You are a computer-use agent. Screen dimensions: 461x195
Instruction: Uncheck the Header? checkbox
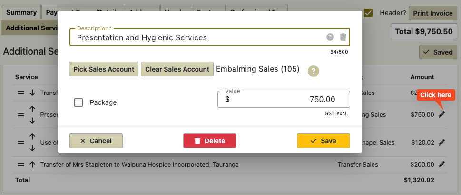tap(368, 13)
